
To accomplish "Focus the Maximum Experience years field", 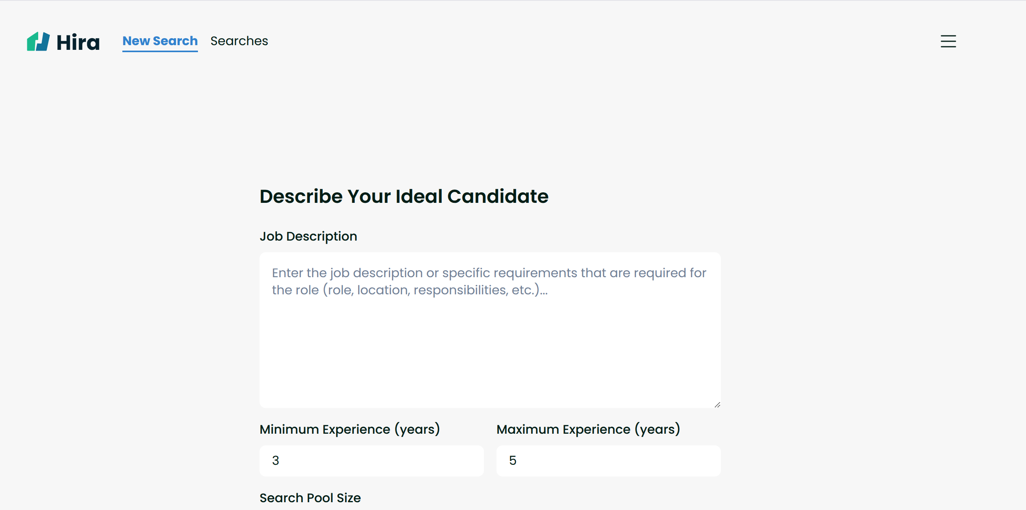I will (x=608, y=461).
